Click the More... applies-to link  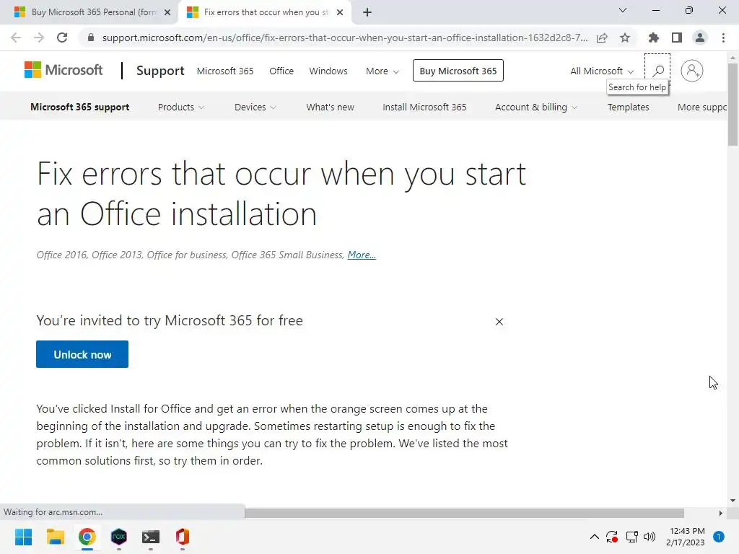362,255
